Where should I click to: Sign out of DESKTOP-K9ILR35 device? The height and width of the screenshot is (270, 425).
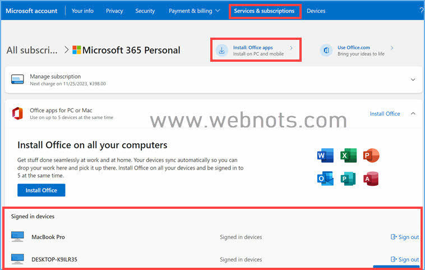(x=404, y=259)
